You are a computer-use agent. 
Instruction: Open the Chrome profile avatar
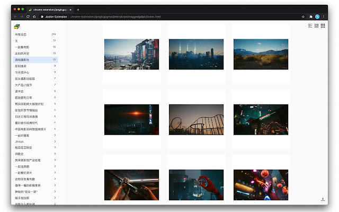[317, 16]
